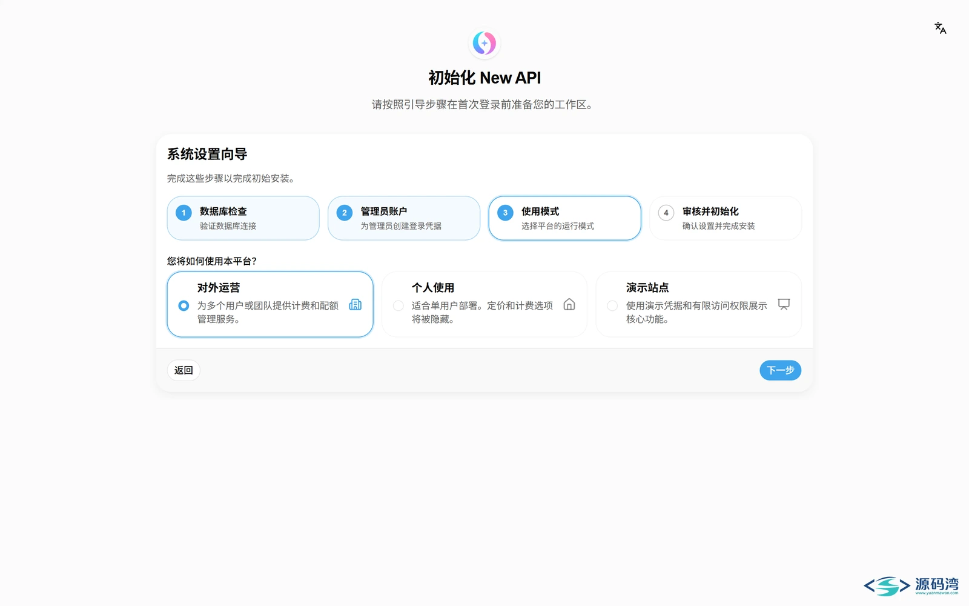Screen dimensions: 969x606
Task: Click the house icon in 个人使用 card
Action: pyautogui.click(x=569, y=304)
